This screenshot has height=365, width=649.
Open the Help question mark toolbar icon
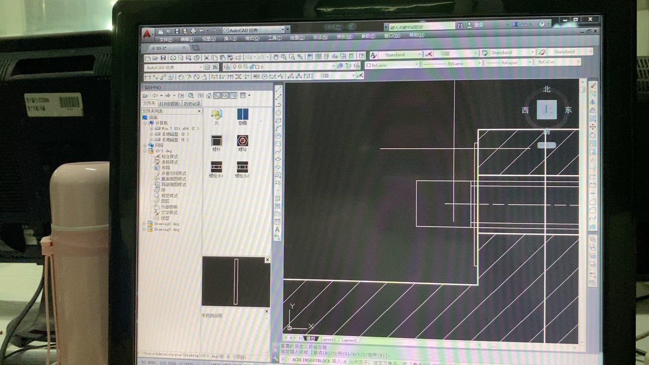pyautogui.click(x=362, y=55)
